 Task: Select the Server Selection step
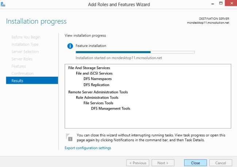(25, 52)
